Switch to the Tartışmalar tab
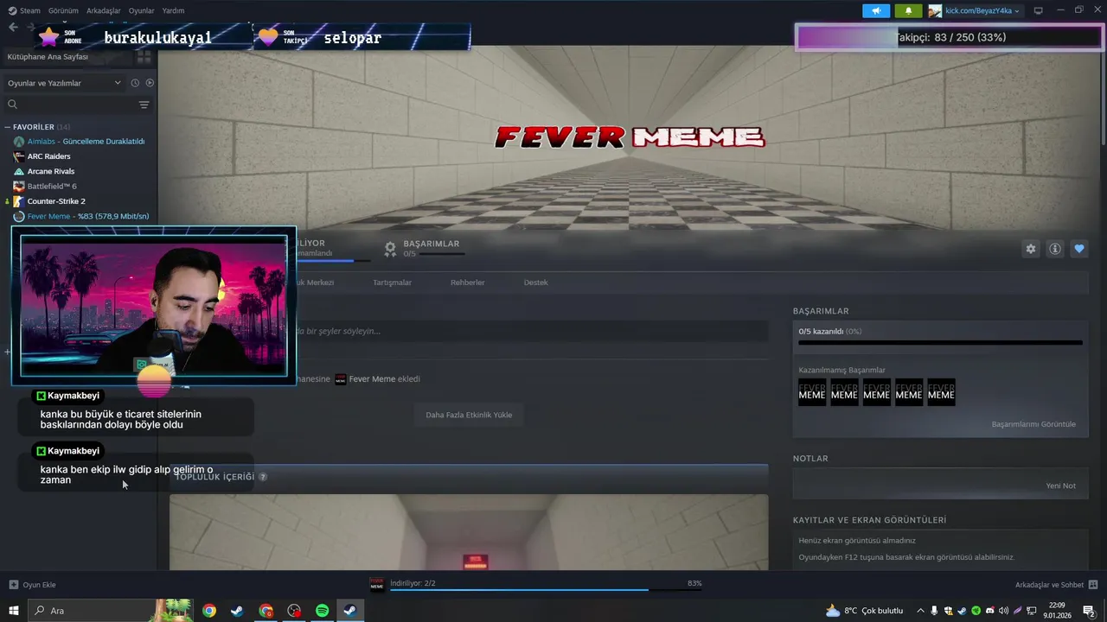 tap(392, 282)
